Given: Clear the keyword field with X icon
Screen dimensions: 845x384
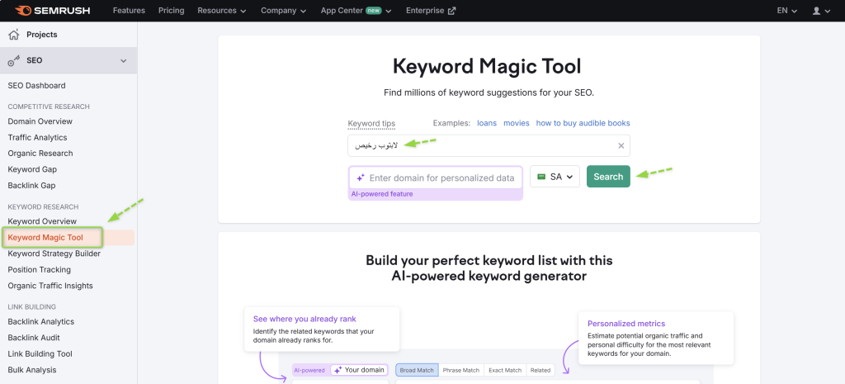Looking at the screenshot, I should point(621,145).
